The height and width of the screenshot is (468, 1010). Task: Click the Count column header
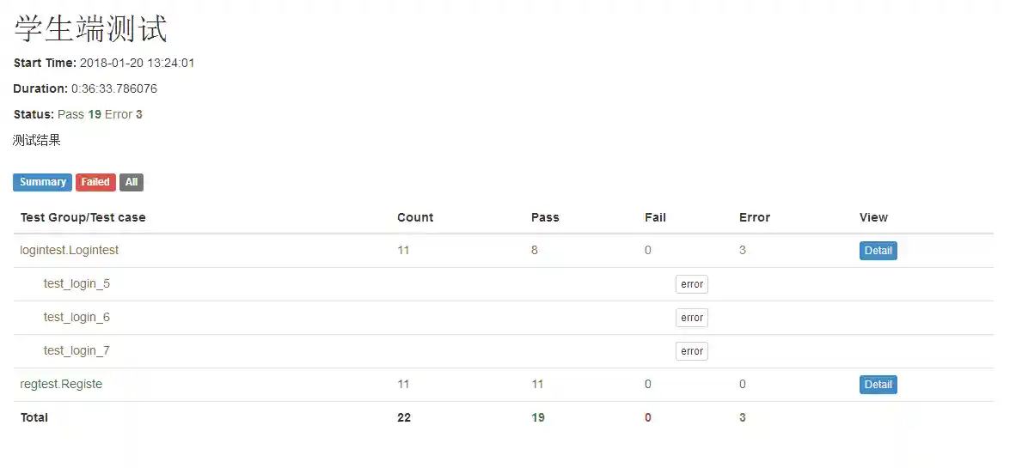tap(415, 218)
